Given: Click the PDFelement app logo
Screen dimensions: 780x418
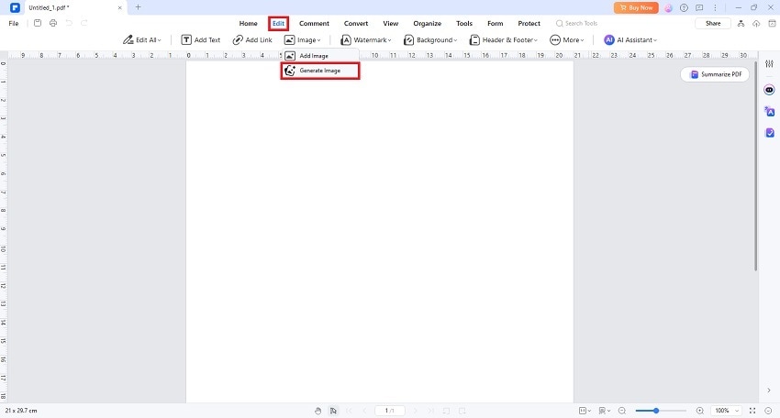Looking at the screenshot, I should click(x=15, y=8).
